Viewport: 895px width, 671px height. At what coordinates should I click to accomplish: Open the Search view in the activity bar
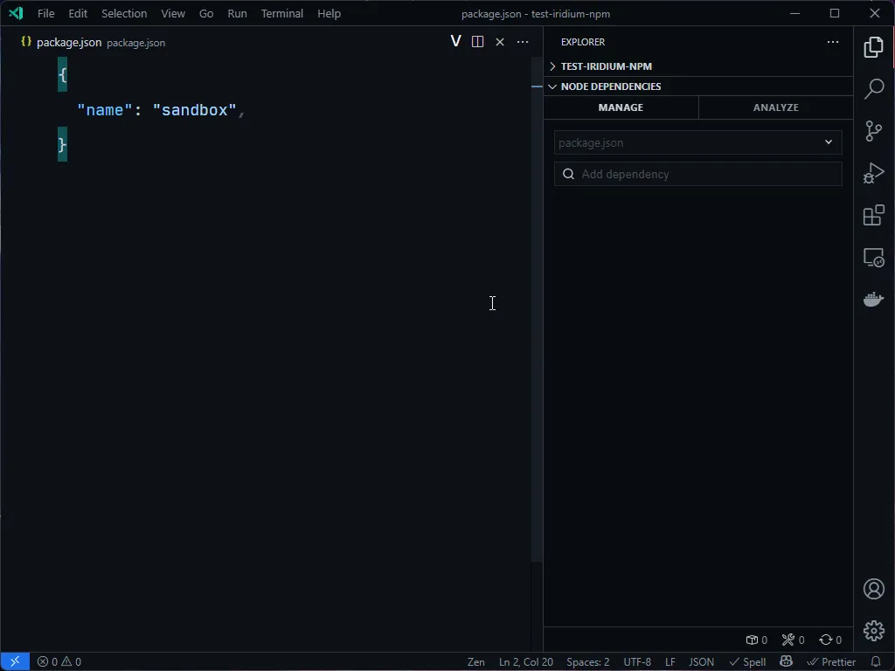click(873, 88)
